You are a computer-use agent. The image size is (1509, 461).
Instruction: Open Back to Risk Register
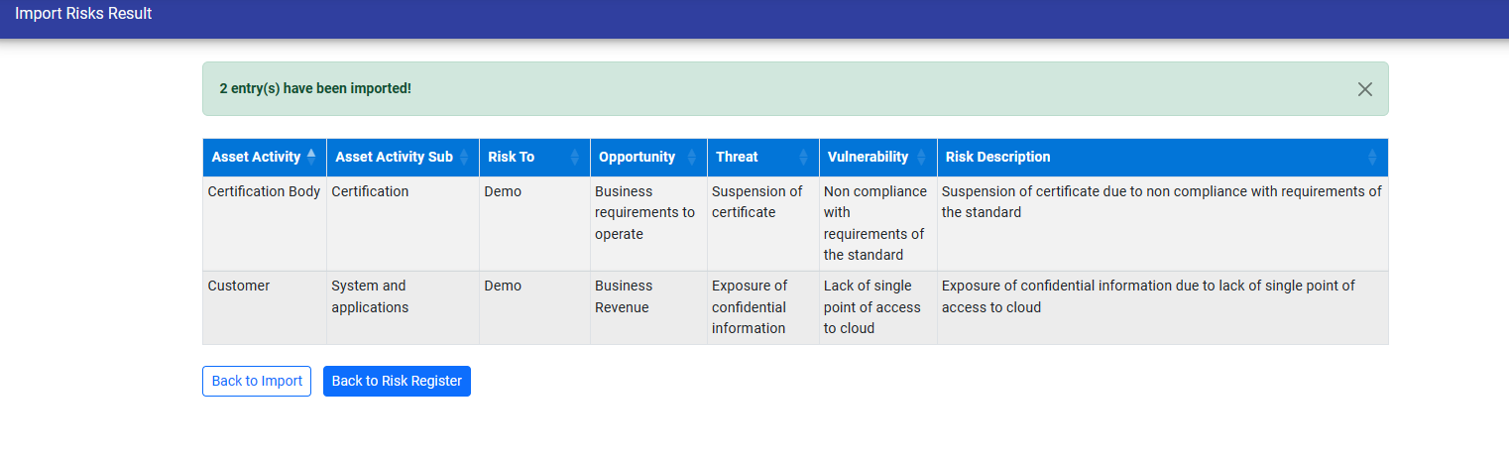(397, 382)
